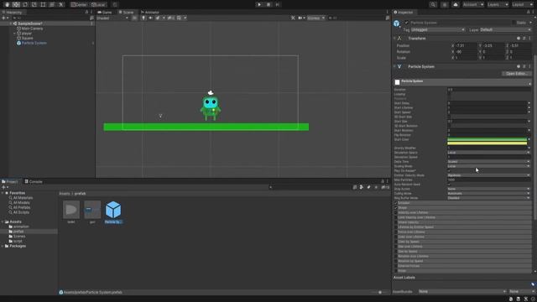Screen dimensions: 537x302
Task: Select the Hand tool in toolbar
Action: click(x=7, y=4)
